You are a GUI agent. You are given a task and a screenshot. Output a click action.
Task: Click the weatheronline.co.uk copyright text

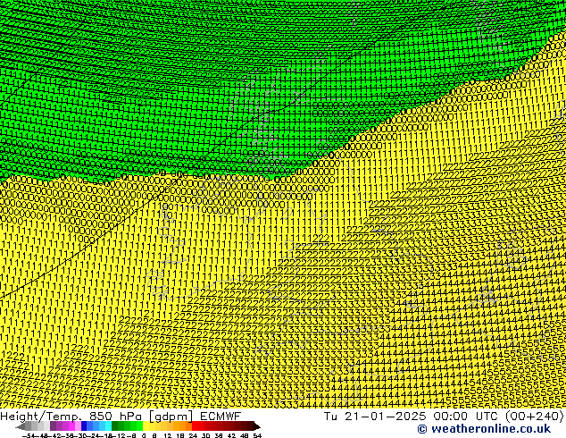(x=484, y=429)
